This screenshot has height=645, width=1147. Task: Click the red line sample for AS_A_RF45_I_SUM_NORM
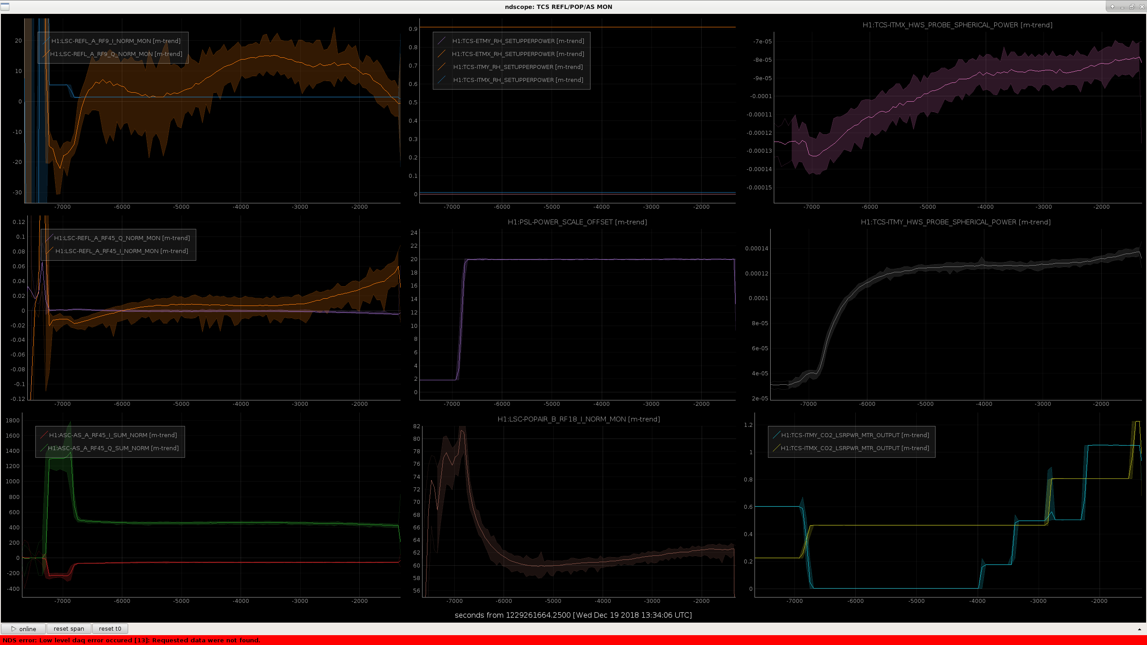(x=43, y=435)
